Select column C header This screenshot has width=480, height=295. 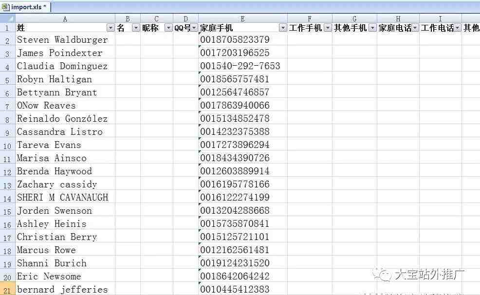(x=156, y=18)
